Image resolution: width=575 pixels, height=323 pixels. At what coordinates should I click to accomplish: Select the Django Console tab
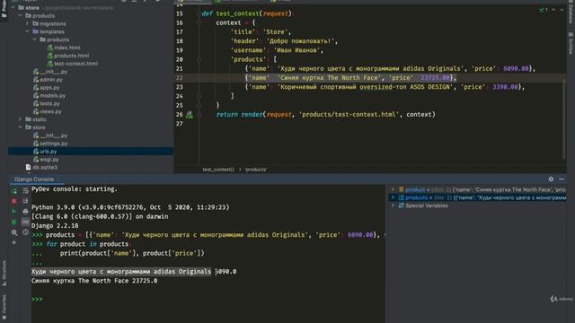click(34, 179)
